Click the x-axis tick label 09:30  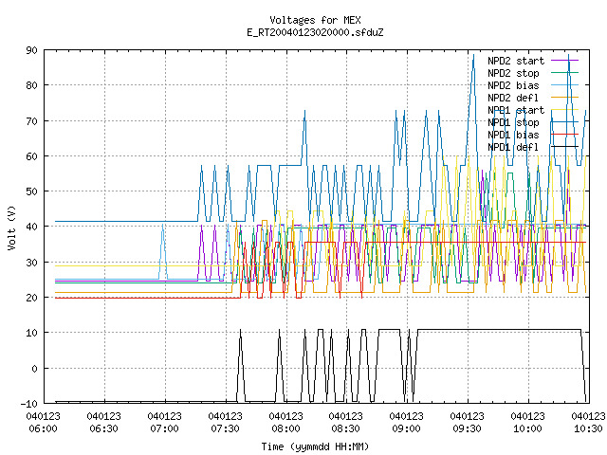click(x=467, y=428)
